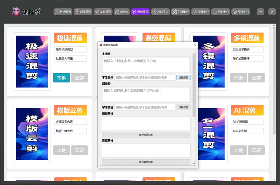This screenshot has width=280, height=185.
Task: Click the AI 扩展剪辑 text
Action: (240, 122)
